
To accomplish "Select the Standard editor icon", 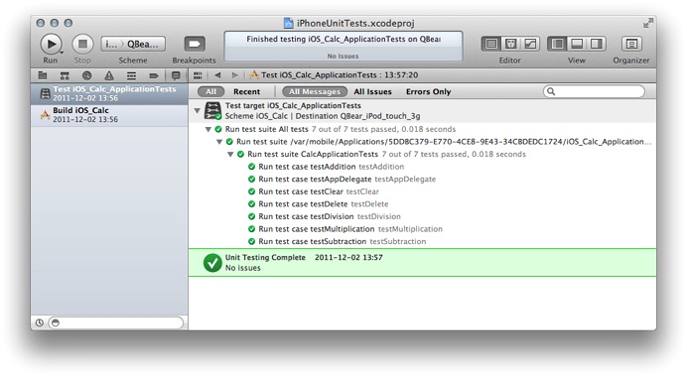I will [x=491, y=44].
